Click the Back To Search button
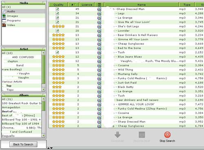This screenshot has width=204, height=150. pos(23,144)
